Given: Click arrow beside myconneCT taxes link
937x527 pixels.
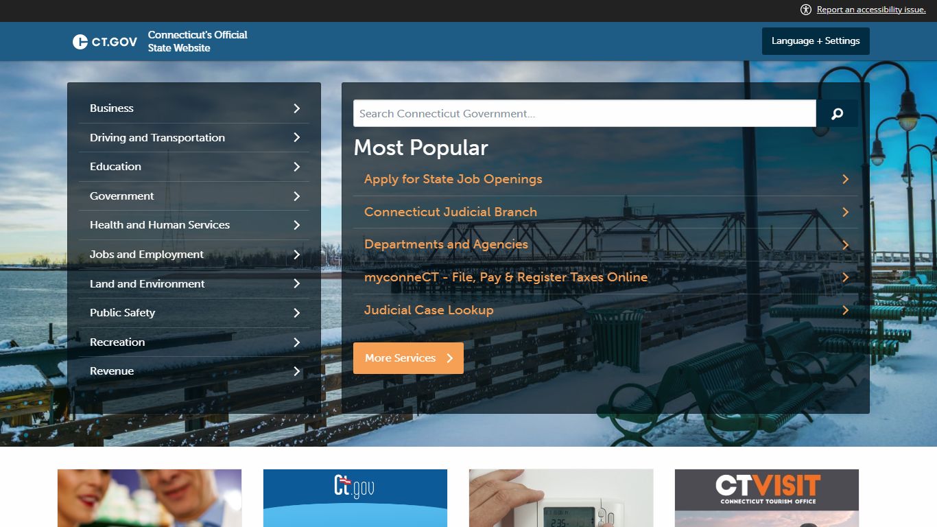Looking at the screenshot, I should pos(845,277).
